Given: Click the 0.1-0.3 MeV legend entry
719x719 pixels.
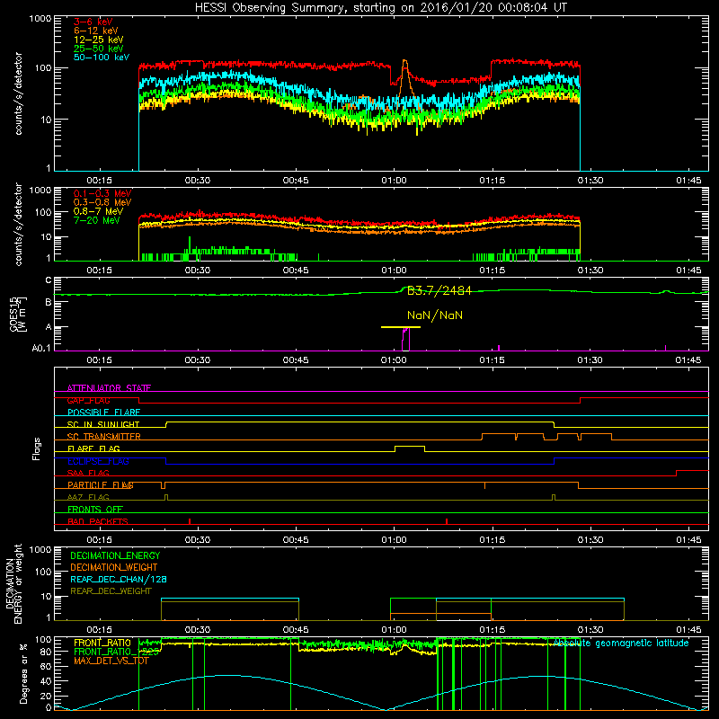Looking at the screenshot, I should (102, 193).
